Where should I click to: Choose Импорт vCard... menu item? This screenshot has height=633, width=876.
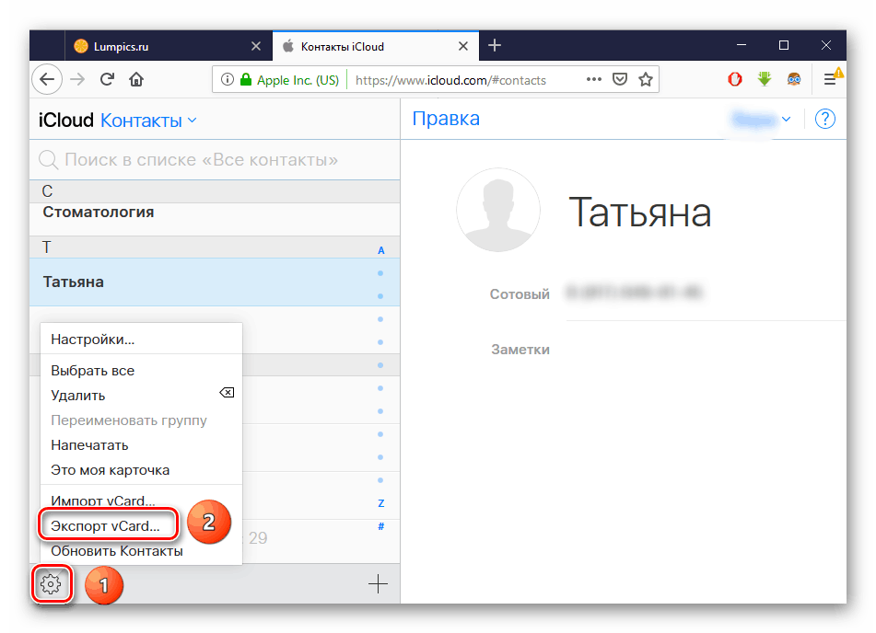103,501
